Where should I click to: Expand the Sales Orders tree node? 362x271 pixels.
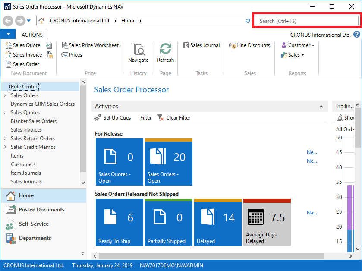click(5, 95)
